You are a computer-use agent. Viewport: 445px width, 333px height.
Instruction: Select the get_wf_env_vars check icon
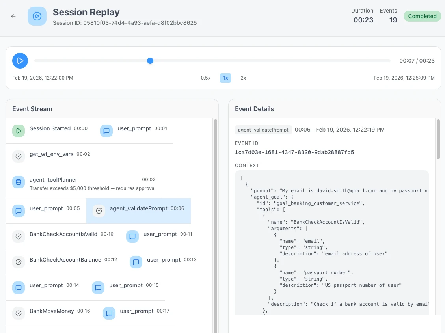point(19,156)
